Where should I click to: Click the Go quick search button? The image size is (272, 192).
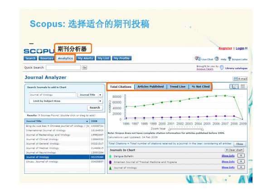click(x=84, y=67)
